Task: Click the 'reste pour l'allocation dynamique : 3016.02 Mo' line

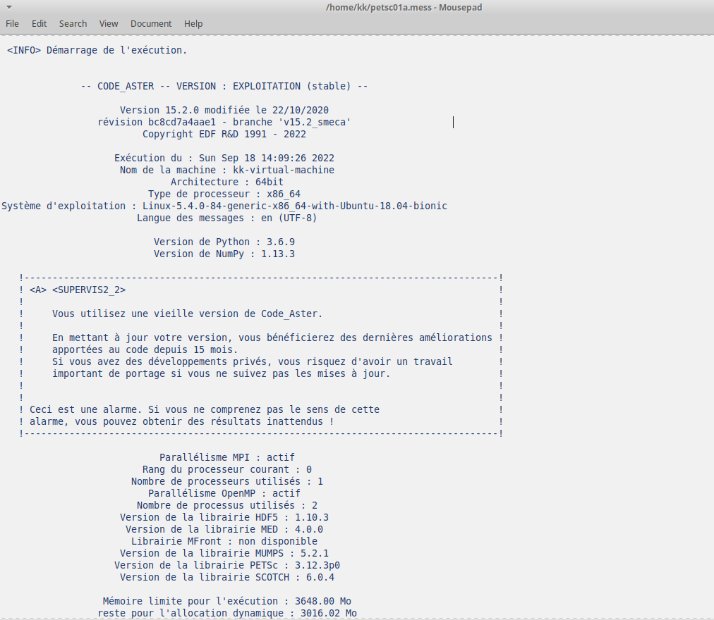Action: coord(227,613)
